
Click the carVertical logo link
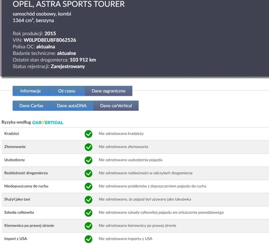[48, 123]
